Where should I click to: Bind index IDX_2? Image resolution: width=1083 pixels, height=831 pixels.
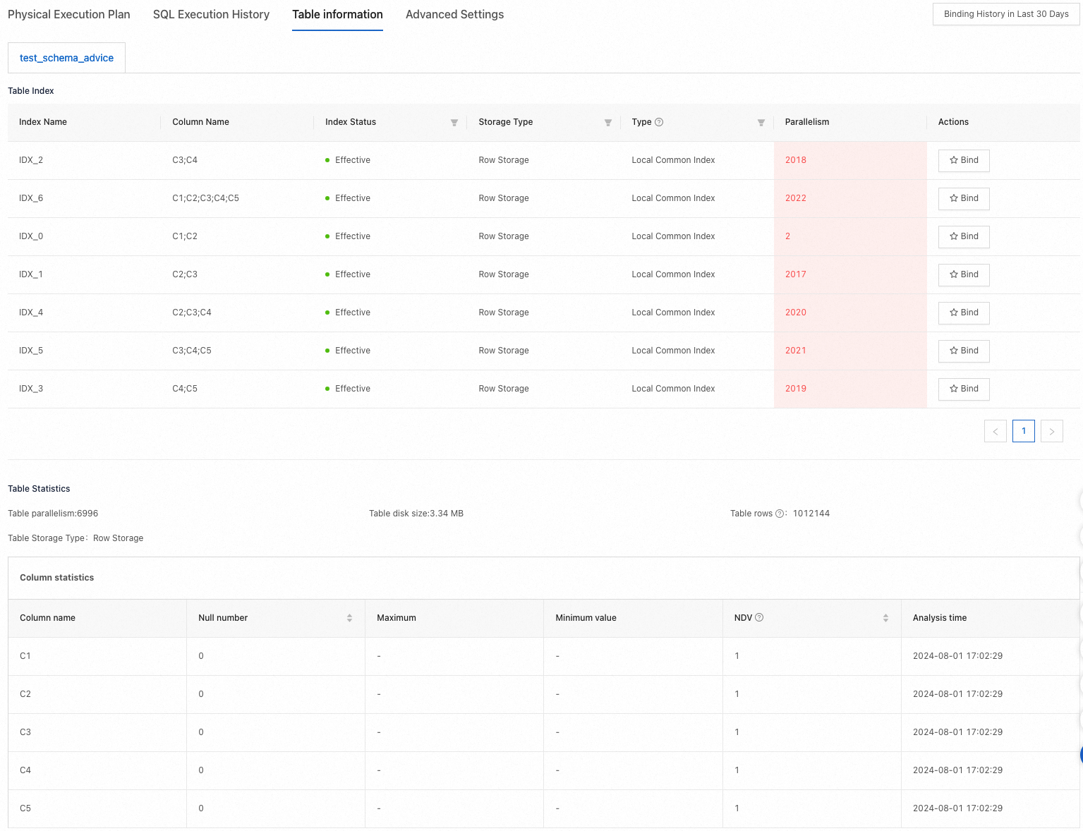click(964, 161)
